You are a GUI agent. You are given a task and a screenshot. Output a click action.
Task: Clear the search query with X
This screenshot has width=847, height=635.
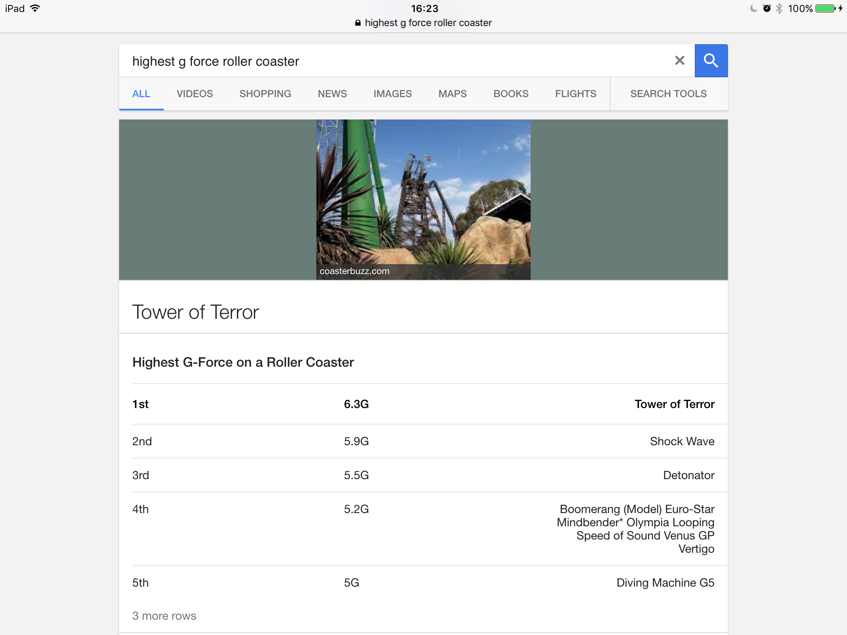point(680,61)
